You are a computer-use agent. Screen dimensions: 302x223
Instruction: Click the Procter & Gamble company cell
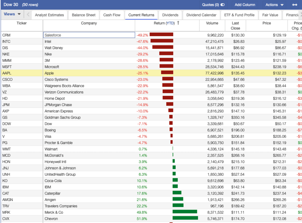point(89,143)
